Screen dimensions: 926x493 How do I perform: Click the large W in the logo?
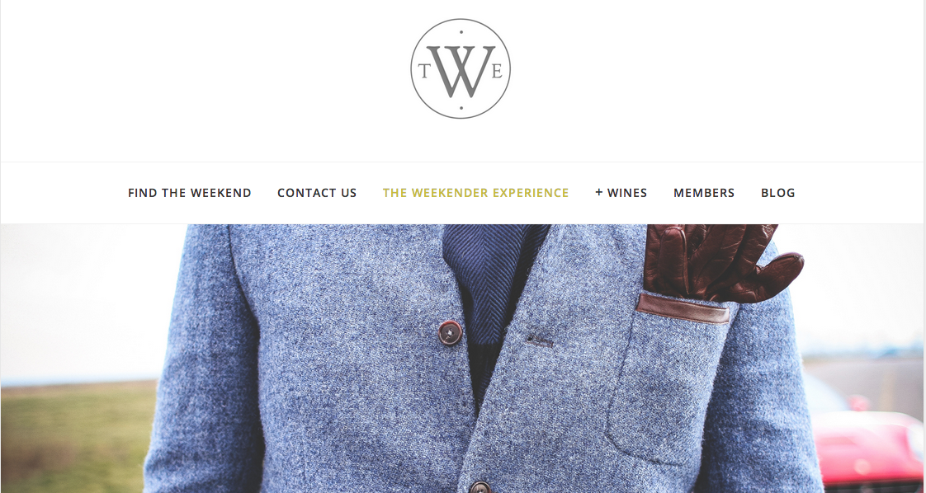tap(461, 72)
